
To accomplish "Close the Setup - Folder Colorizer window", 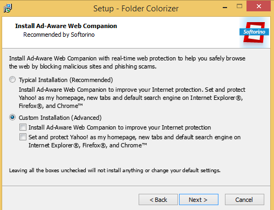I will pyautogui.click(x=259, y=6).
